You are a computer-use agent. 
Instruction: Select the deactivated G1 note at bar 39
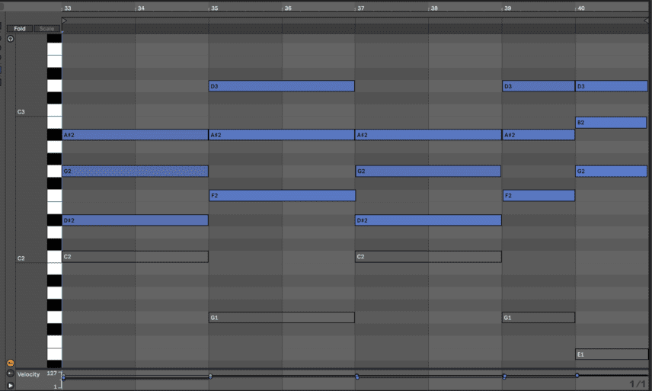tap(539, 317)
